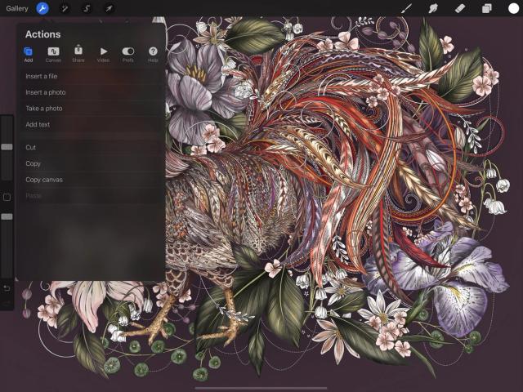Open the Layers panel
This screenshot has width=523, height=392.
487,8
